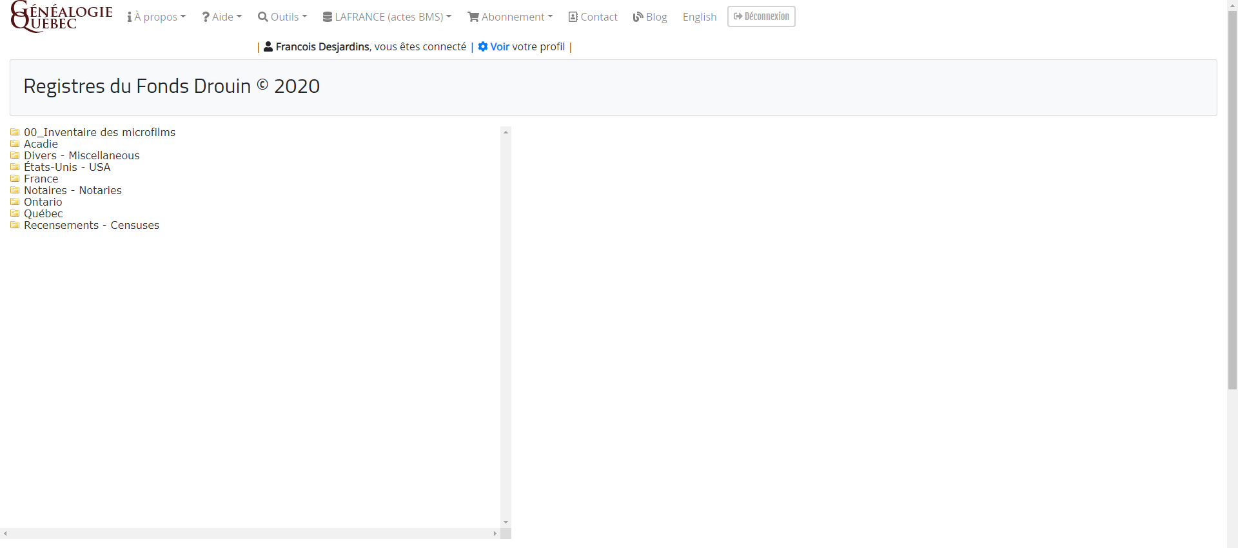Select the France folder
Image resolution: width=1238 pixels, height=548 pixels.
41,179
